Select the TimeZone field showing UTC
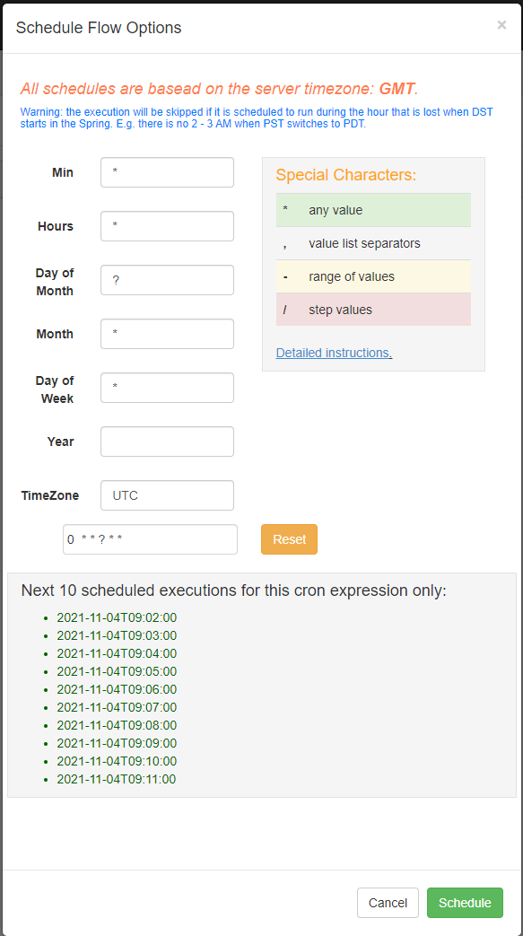This screenshot has height=936, width=523. click(167, 495)
